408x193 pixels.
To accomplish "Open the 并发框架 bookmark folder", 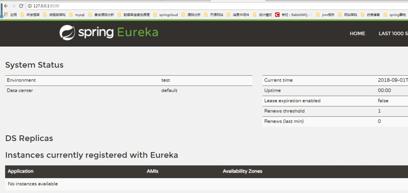I will click(30, 15).
